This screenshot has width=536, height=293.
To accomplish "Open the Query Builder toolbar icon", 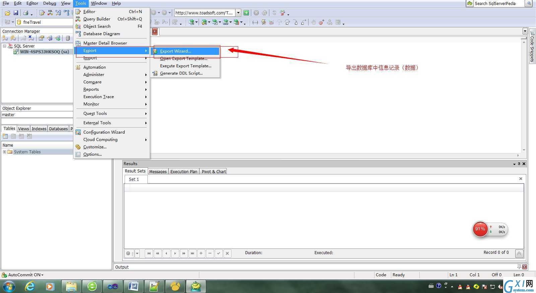I will click(x=50, y=13).
